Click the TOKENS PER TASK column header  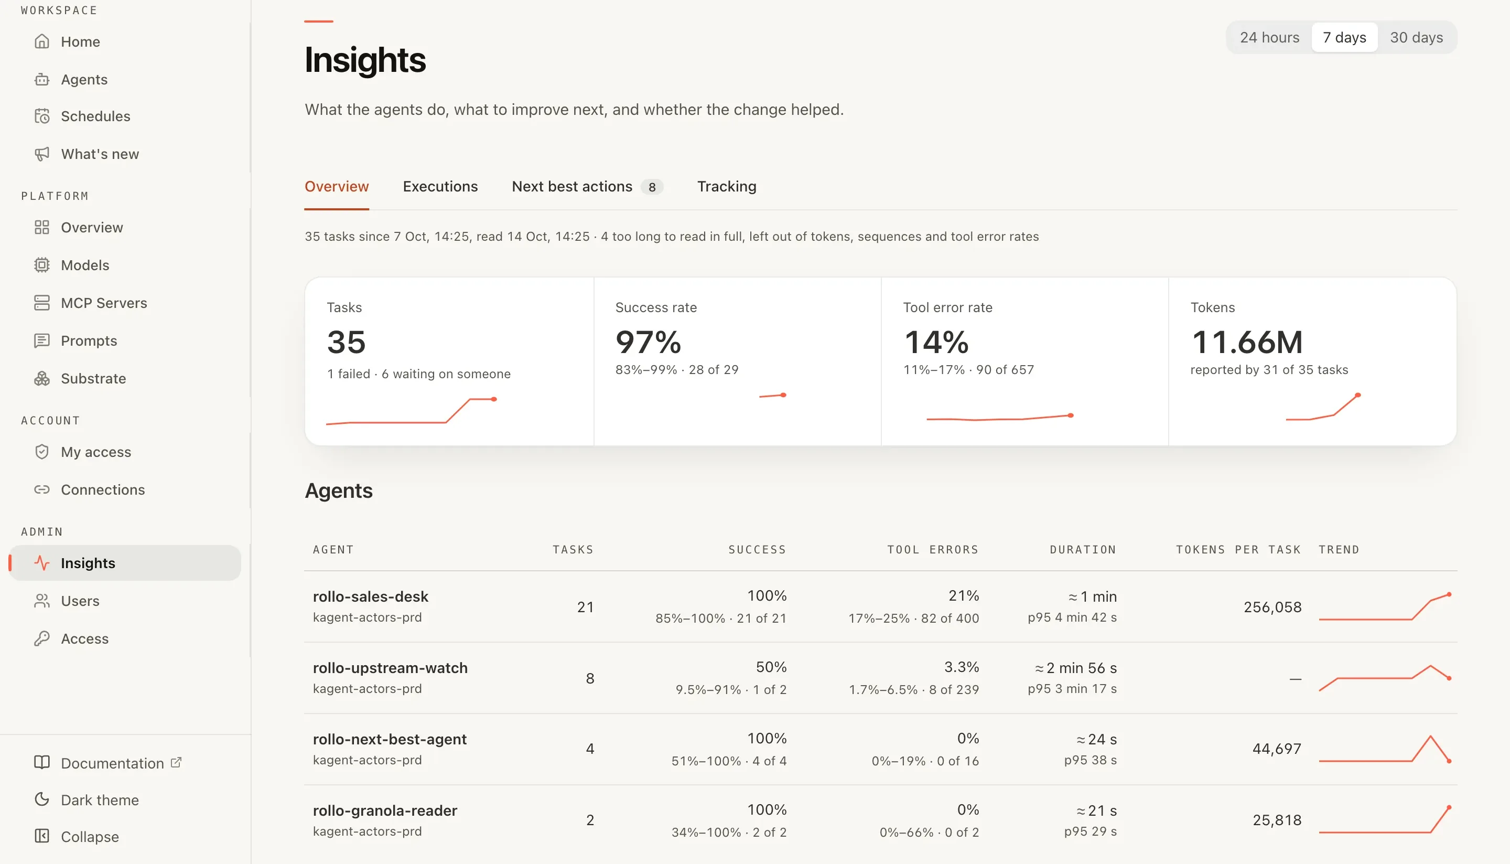[1238, 549]
